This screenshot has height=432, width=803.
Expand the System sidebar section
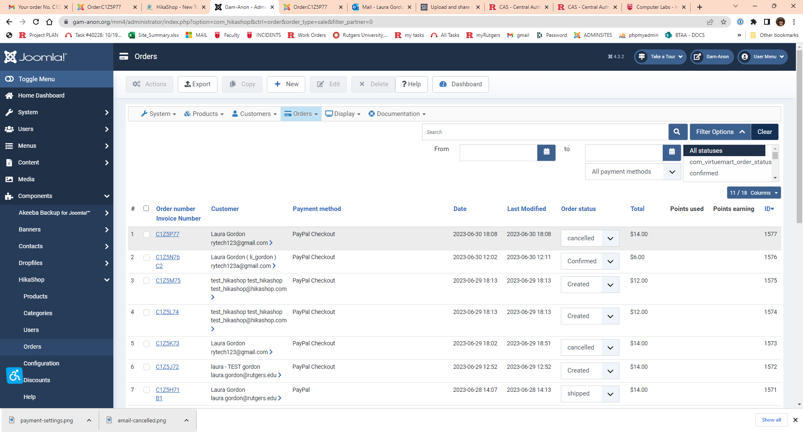(56, 112)
